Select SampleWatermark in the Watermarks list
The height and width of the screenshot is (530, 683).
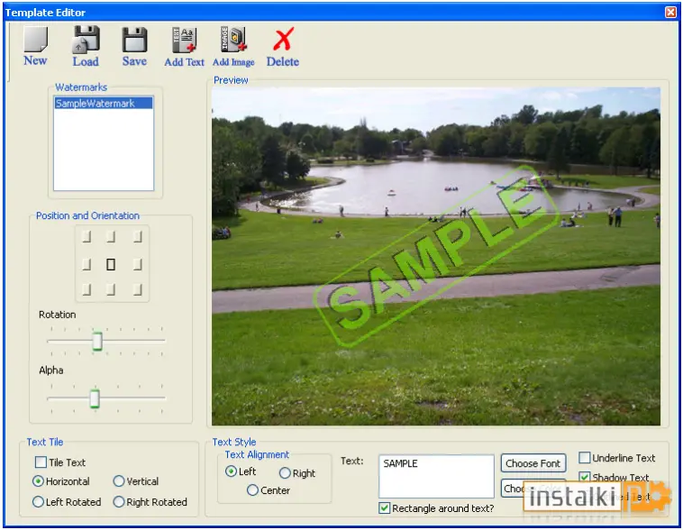[x=104, y=104]
